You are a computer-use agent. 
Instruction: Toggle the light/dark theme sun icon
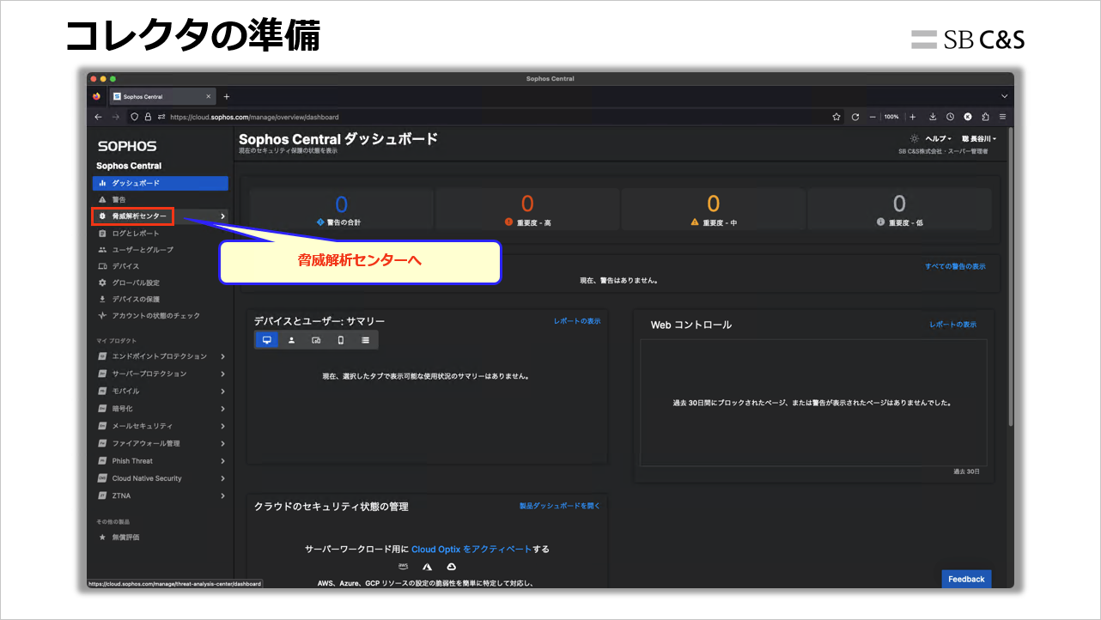pos(914,138)
